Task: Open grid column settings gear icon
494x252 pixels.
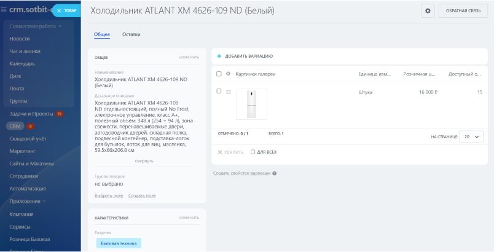Action: pyautogui.click(x=228, y=74)
